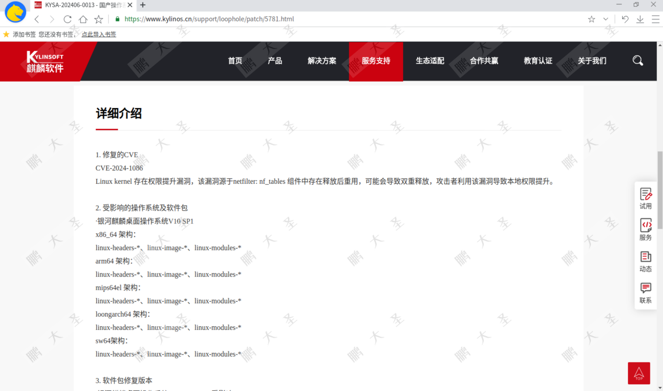Click the star at address bar end
The image size is (663, 391).
click(591, 19)
